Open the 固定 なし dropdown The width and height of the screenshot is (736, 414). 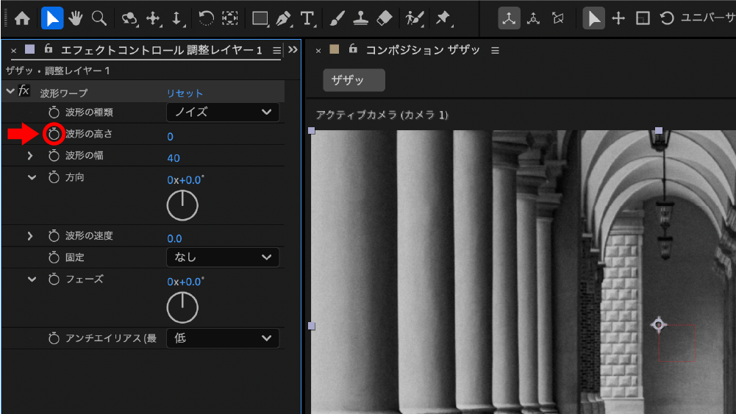tap(223, 257)
